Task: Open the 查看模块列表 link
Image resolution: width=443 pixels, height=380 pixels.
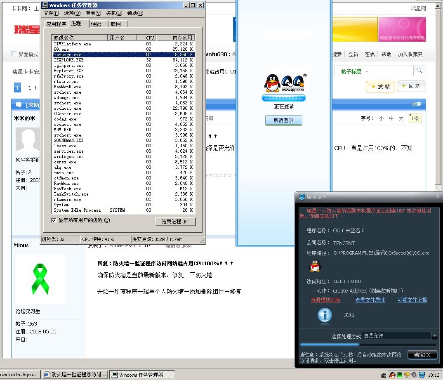Action: (x=325, y=300)
